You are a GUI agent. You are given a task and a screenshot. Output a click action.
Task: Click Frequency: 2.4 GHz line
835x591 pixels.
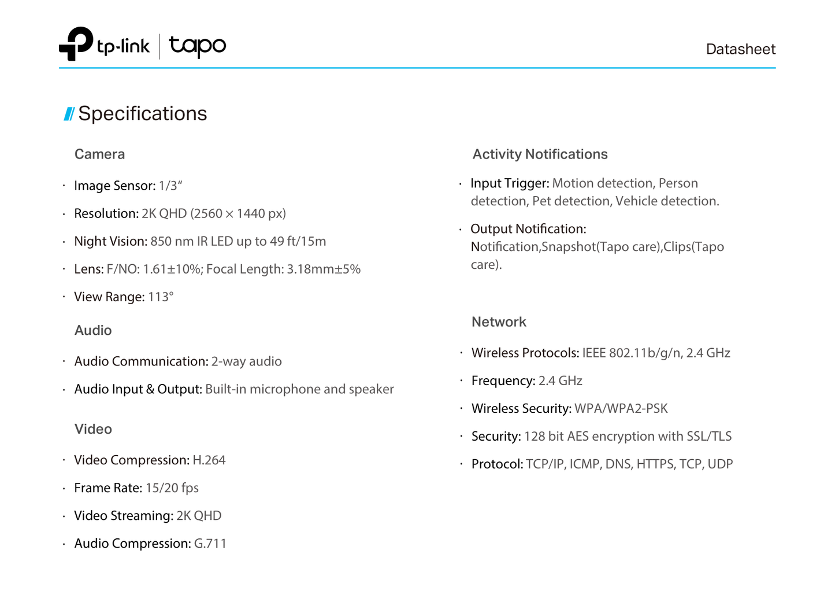(x=527, y=381)
